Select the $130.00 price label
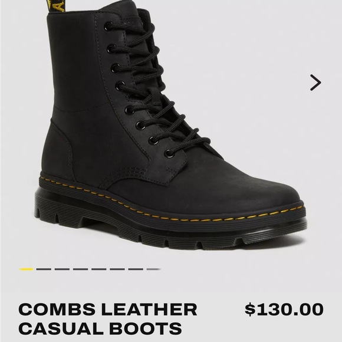Screen dimensions: 342x342 pos(284,310)
